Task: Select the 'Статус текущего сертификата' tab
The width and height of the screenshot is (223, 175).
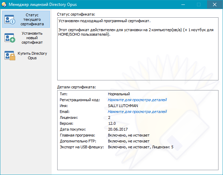Action: click(26, 19)
